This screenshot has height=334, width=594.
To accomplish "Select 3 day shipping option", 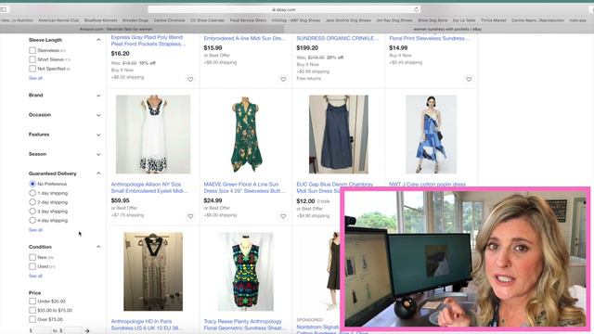I will (x=32, y=211).
